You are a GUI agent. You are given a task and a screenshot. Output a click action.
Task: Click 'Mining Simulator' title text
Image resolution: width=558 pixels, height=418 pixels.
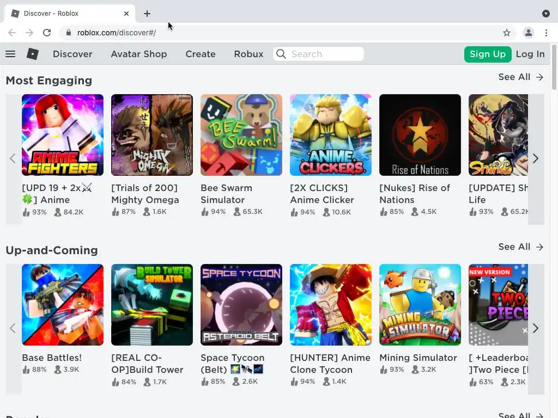418,358
